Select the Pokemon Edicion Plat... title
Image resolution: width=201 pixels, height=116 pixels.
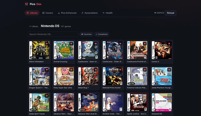(137, 88)
